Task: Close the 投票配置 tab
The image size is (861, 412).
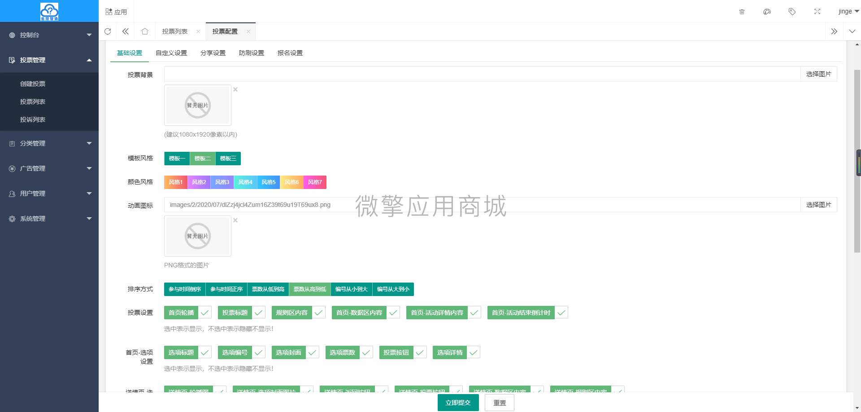Action: pyautogui.click(x=248, y=31)
